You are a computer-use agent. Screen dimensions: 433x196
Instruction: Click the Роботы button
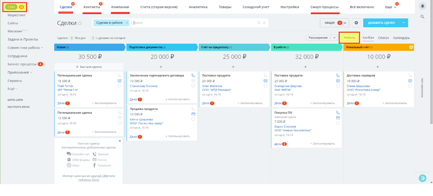tap(349, 38)
